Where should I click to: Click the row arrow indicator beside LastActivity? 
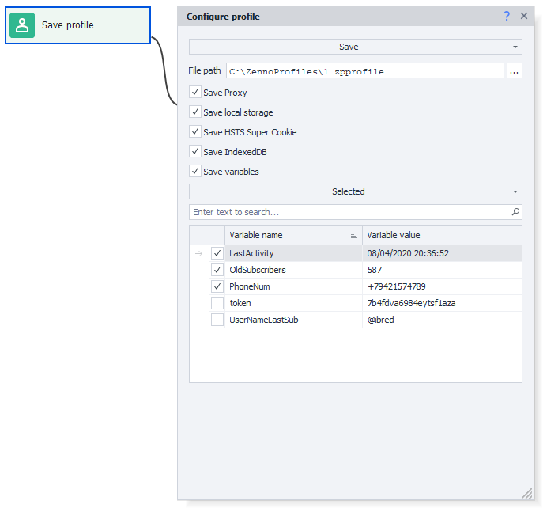coord(198,253)
